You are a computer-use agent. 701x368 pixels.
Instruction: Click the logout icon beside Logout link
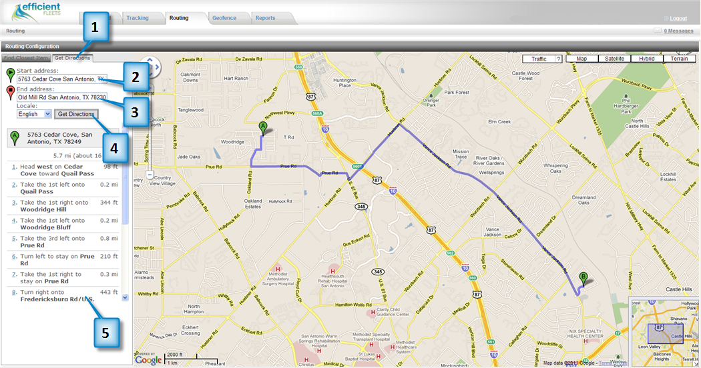coord(666,18)
